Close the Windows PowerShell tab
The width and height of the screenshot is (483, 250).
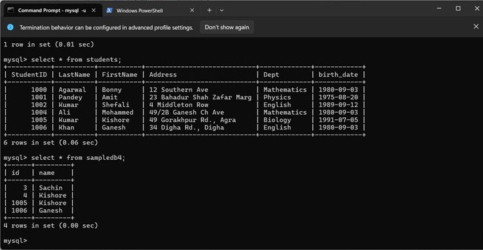click(192, 10)
